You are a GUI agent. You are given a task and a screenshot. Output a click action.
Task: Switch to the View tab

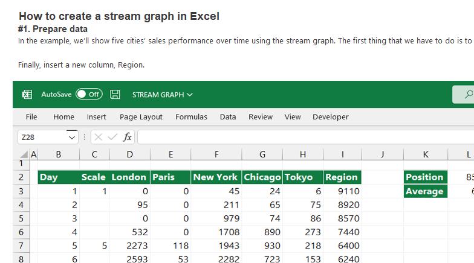pyautogui.click(x=293, y=117)
